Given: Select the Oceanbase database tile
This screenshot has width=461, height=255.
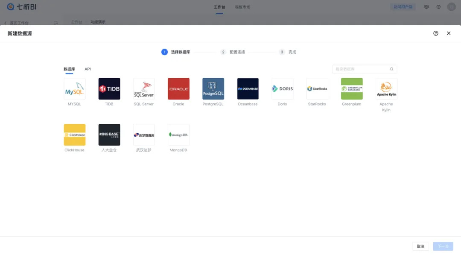Looking at the screenshot, I should [x=248, y=89].
